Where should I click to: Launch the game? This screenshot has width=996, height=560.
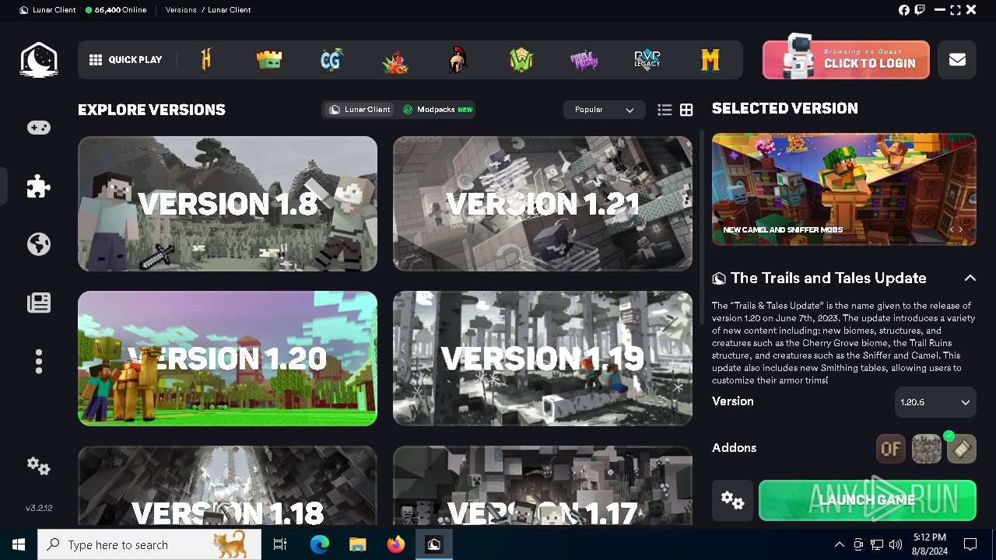pyautogui.click(x=868, y=500)
